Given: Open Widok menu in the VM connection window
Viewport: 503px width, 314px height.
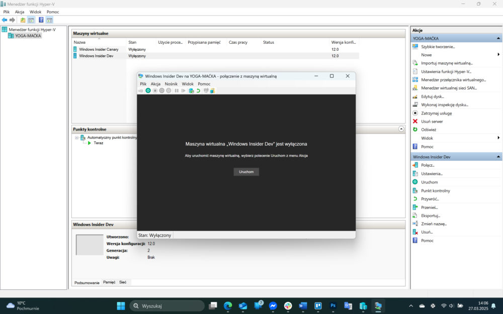Looking at the screenshot, I should 188,83.
